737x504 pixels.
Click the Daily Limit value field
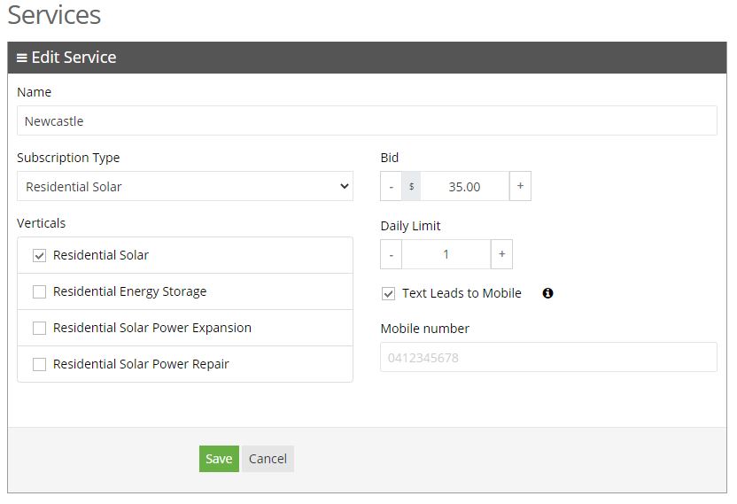(x=446, y=254)
